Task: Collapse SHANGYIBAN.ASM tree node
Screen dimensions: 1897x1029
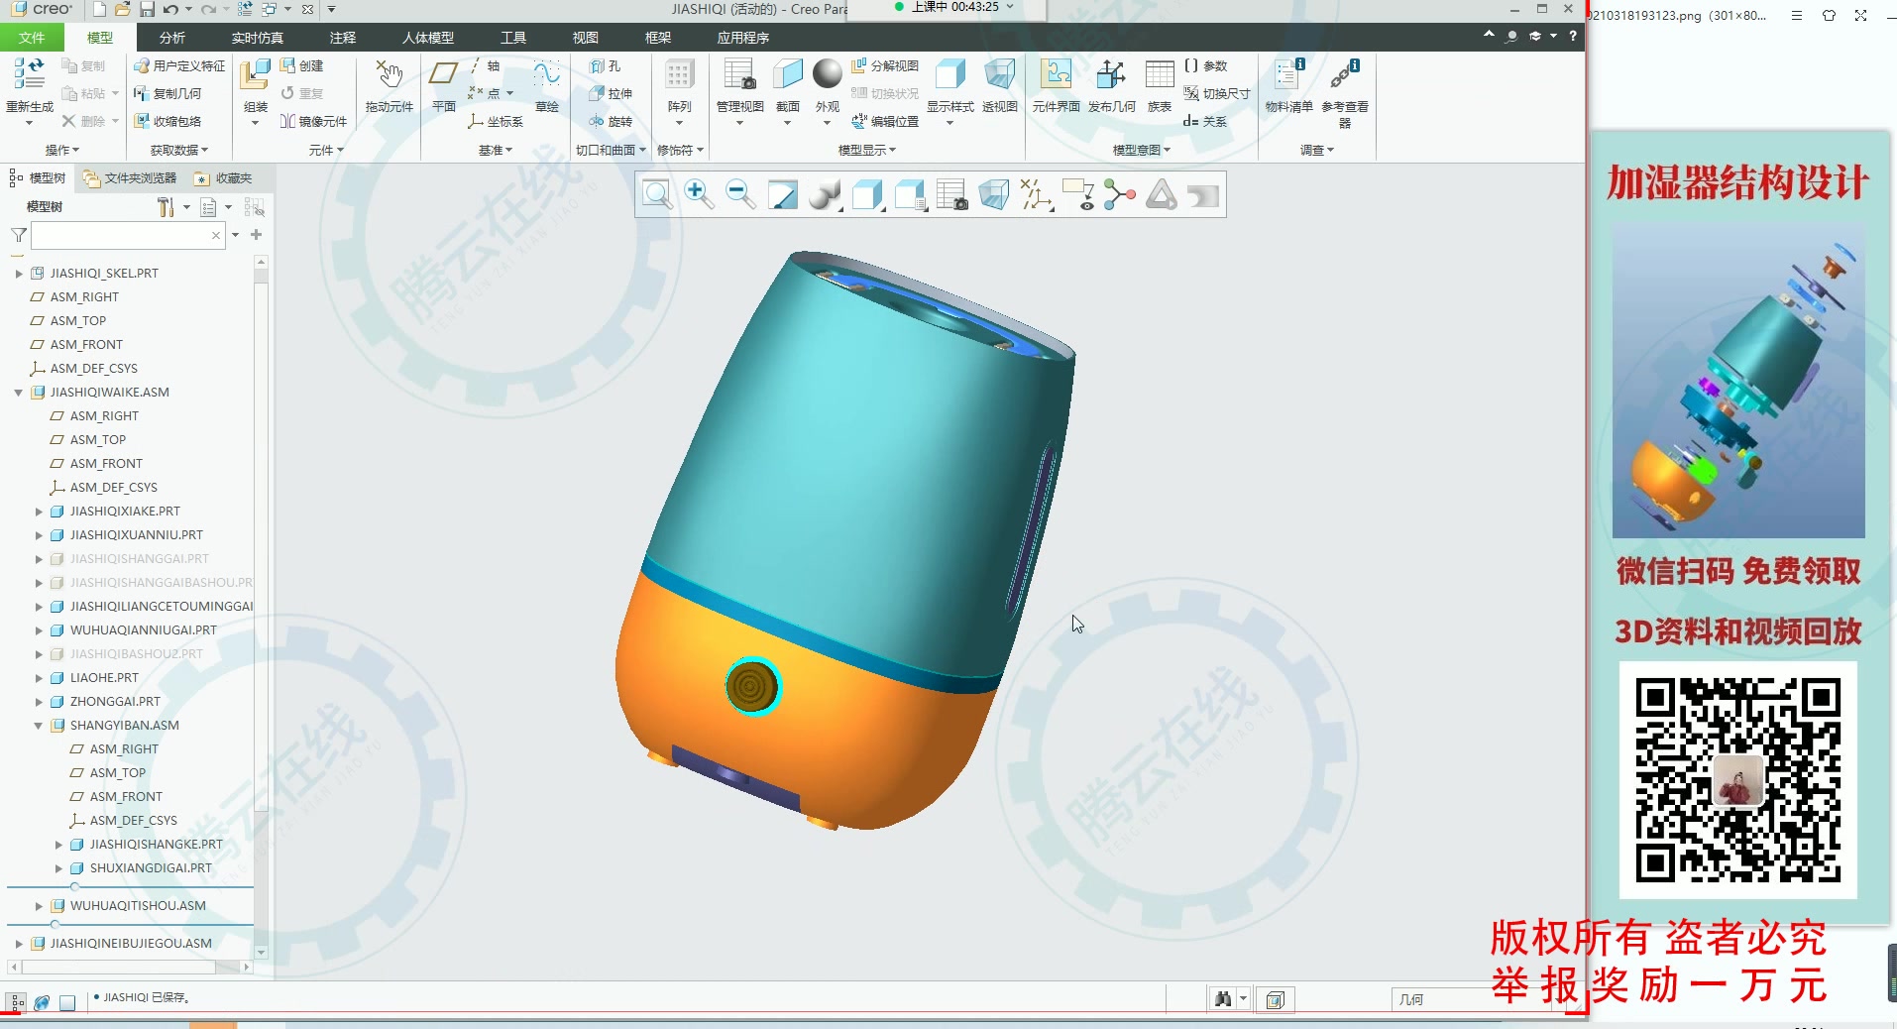Action: point(39,726)
